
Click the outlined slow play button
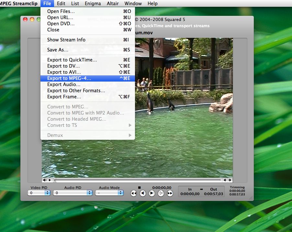(161, 193)
